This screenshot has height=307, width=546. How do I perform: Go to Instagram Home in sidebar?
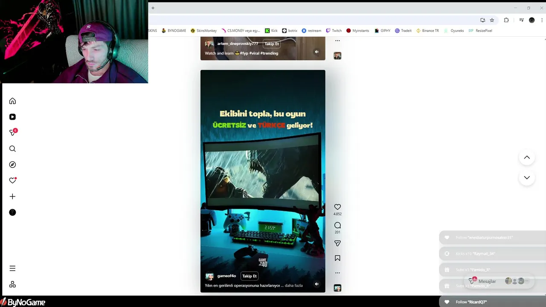(12, 101)
